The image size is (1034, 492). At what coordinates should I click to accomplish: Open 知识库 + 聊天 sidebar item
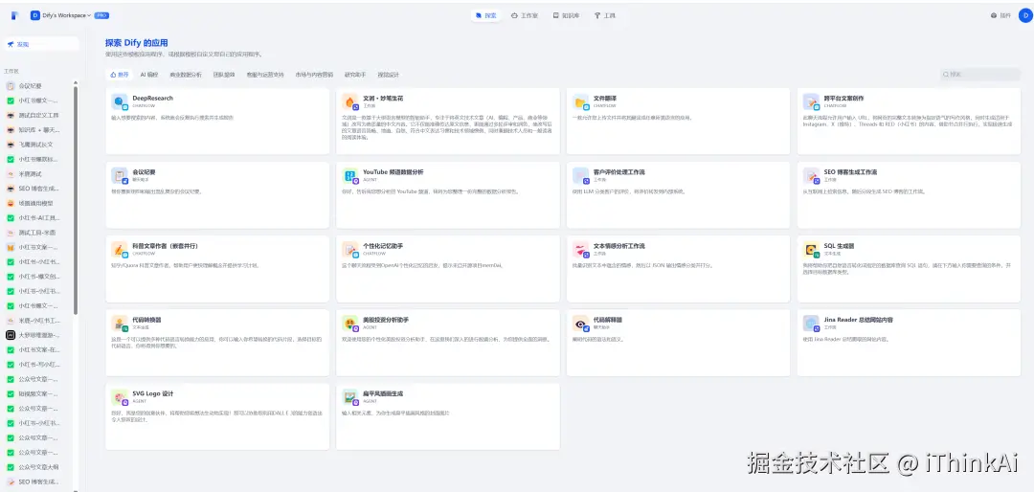click(37, 129)
